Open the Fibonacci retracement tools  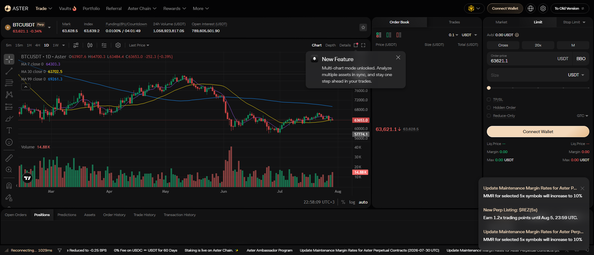pyautogui.click(x=9, y=83)
